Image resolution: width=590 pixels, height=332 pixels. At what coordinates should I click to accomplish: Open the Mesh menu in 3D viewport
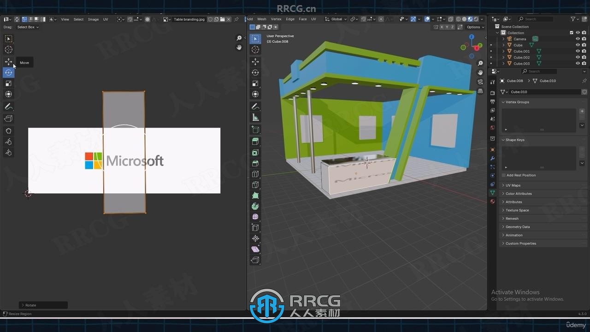click(x=262, y=19)
